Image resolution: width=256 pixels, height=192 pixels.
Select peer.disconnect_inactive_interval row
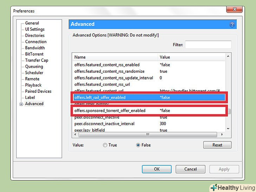coord(149,123)
